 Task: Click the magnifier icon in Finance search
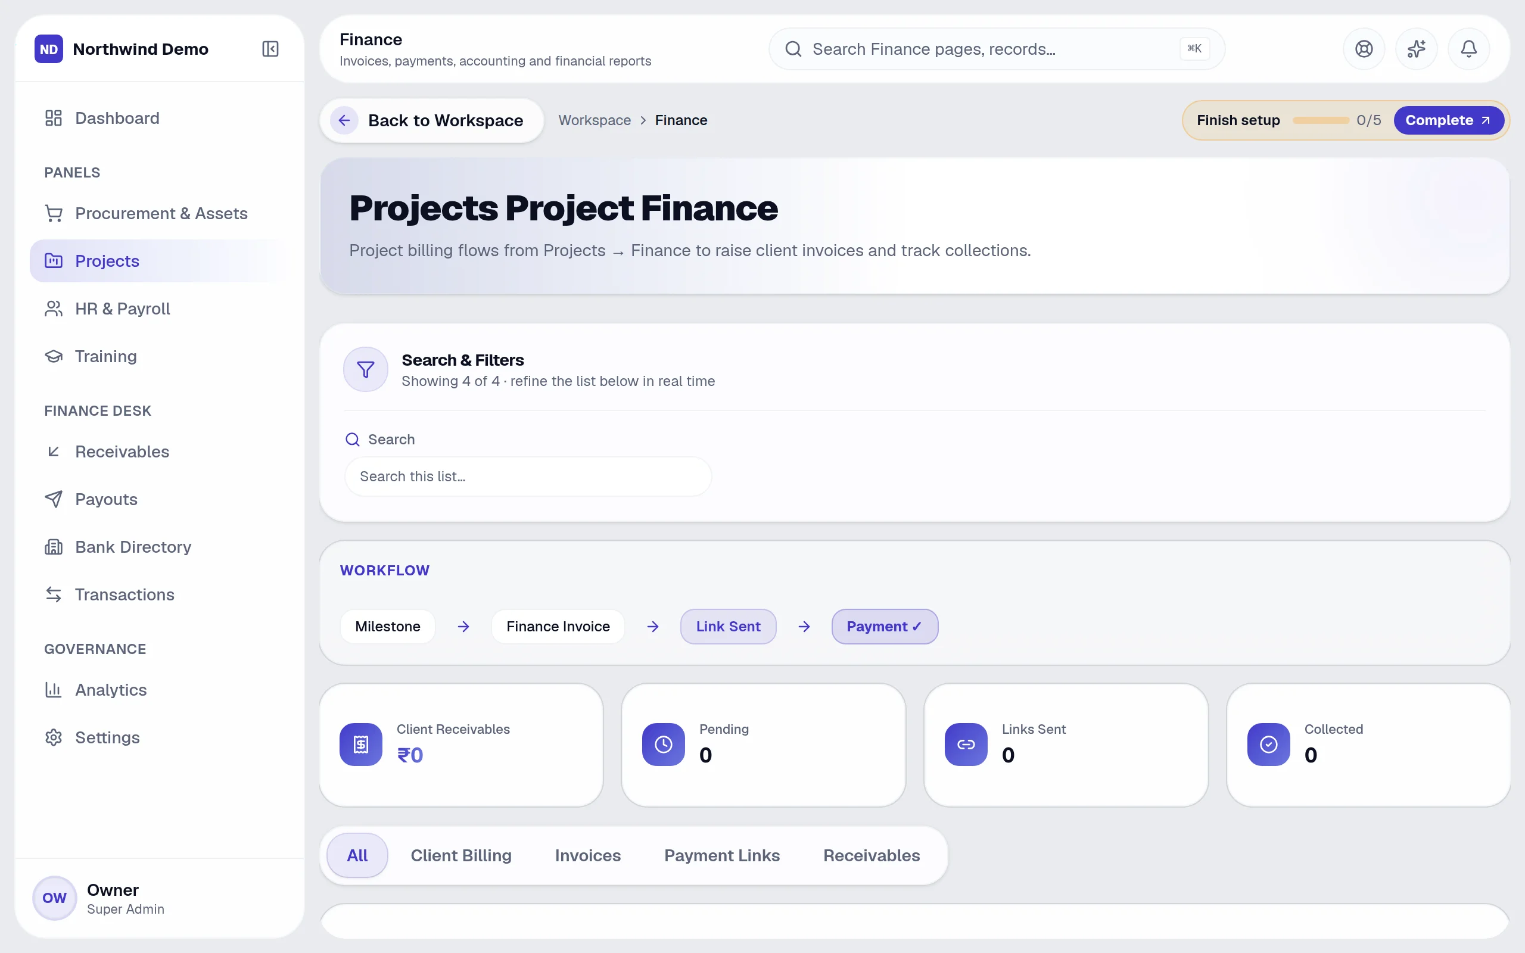pos(793,48)
